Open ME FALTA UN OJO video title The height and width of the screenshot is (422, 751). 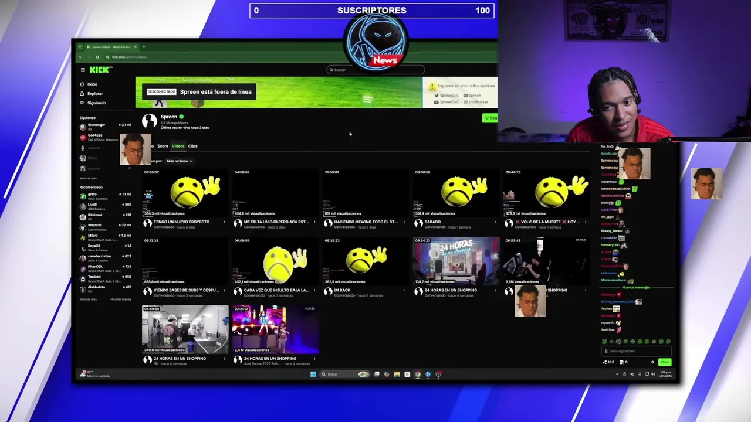point(276,222)
